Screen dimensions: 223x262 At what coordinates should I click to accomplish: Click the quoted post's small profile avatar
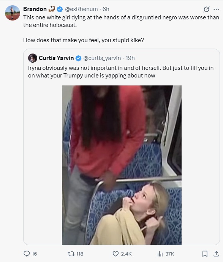(33, 58)
